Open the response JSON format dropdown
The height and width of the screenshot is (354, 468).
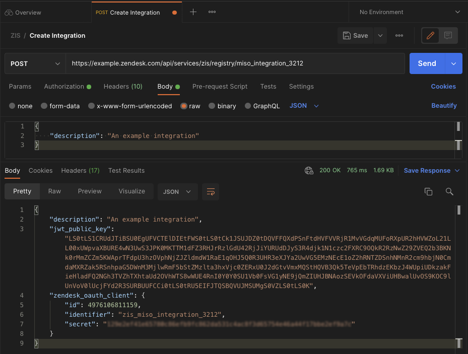tap(178, 192)
